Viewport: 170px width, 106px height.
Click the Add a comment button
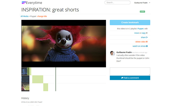(x=130, y=78)
